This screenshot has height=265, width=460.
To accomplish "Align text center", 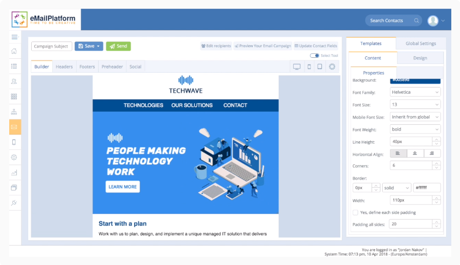I will pyautogui.click(x=415, y=153).
